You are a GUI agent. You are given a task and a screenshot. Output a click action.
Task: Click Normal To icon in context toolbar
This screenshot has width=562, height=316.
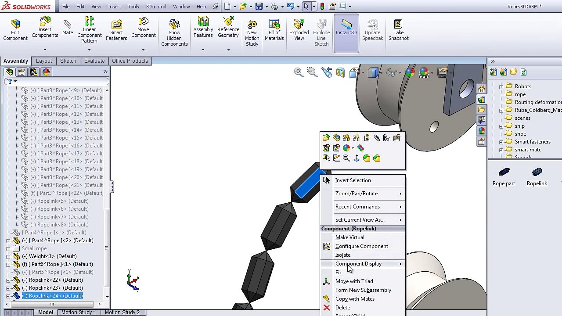356,158
